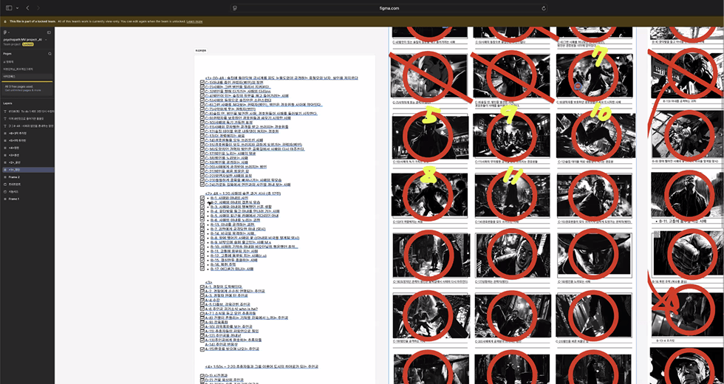Open the Figma main menu logo
This screenshot has width=724, height=384.
click(x=6, y=32)
